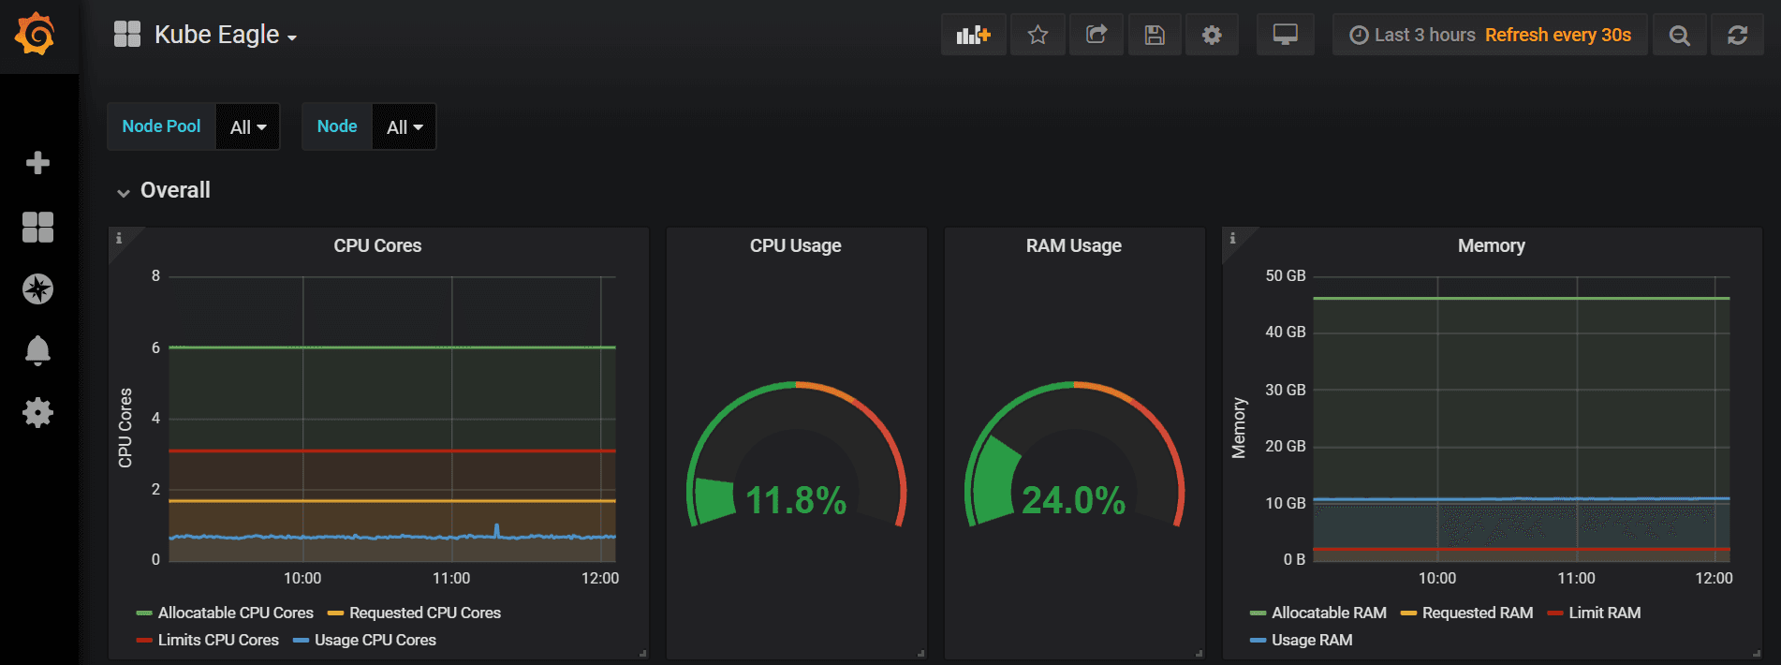Viewport: 1781px width, 665px height.
Task: Click the Add panel icon
Action: point(973,36)
